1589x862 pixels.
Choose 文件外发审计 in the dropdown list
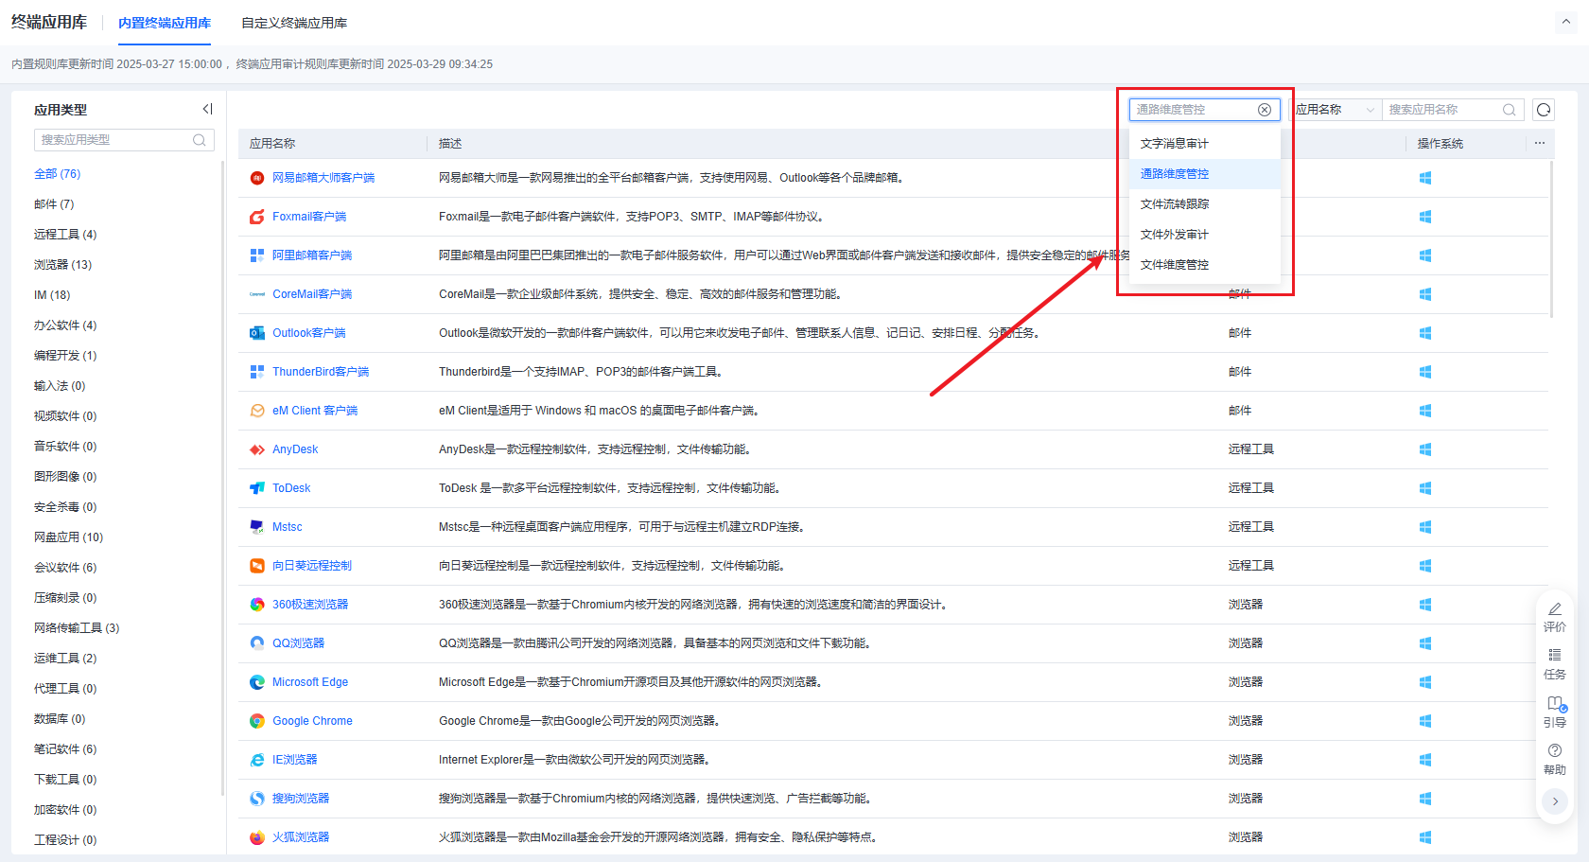tap(1174, 235)
